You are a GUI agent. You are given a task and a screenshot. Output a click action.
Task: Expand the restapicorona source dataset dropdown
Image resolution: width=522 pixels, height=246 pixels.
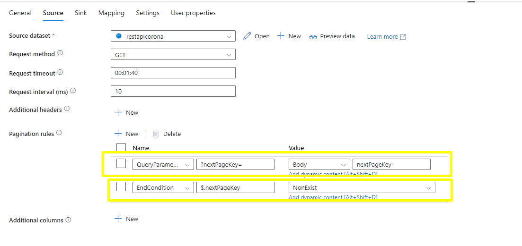click(173, 36)
